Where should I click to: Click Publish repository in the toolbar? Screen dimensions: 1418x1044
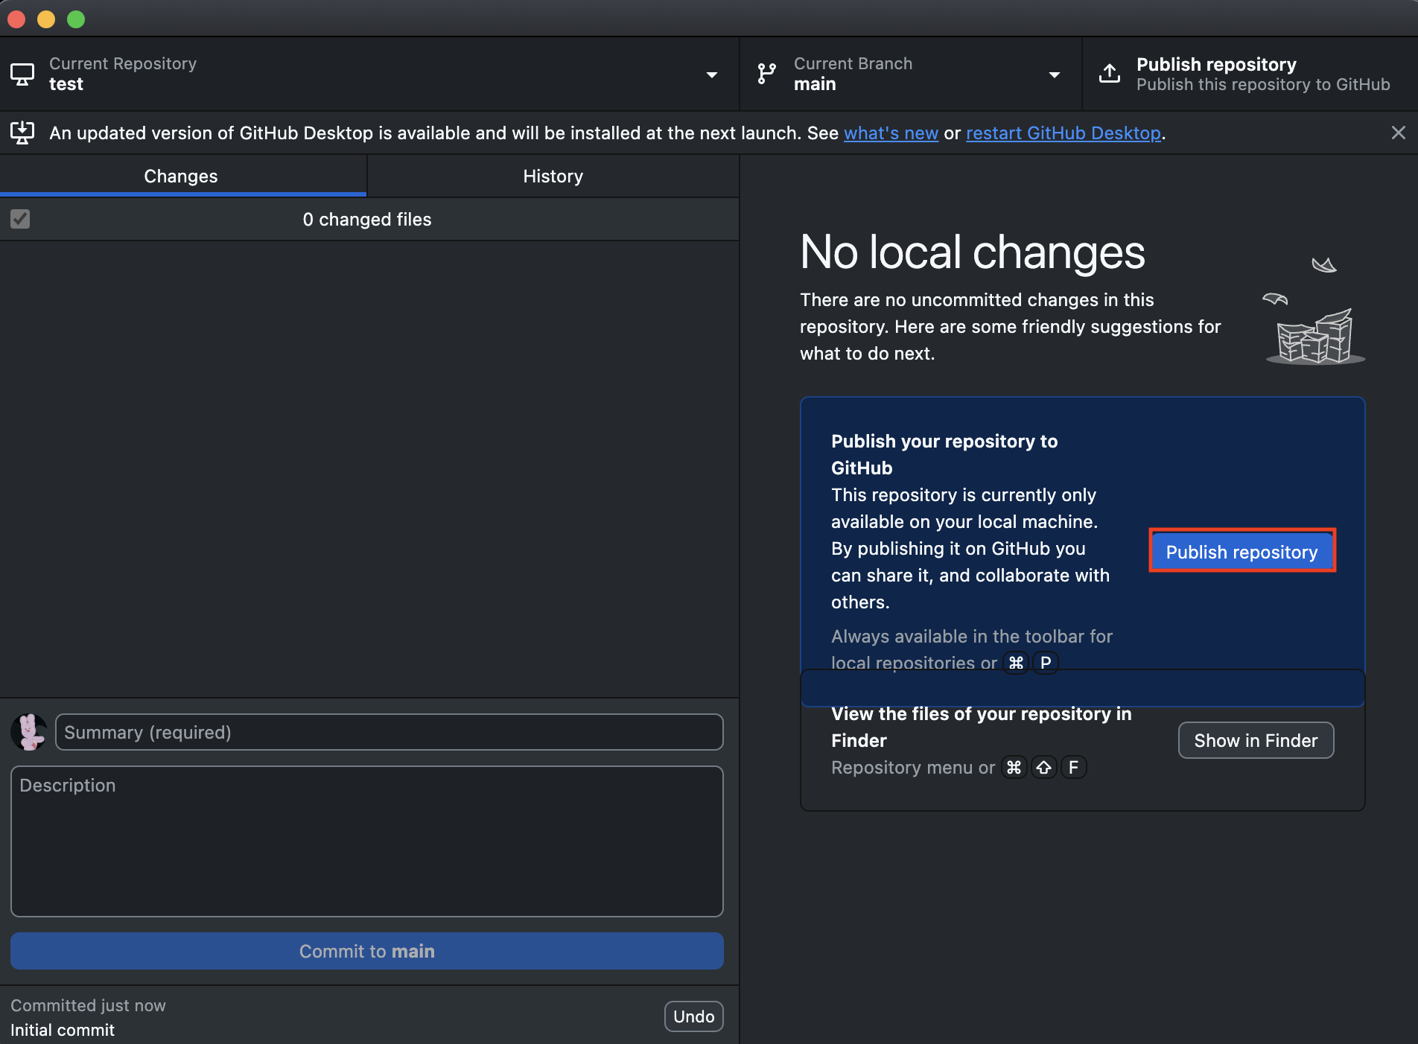[x=1250, y=74]
